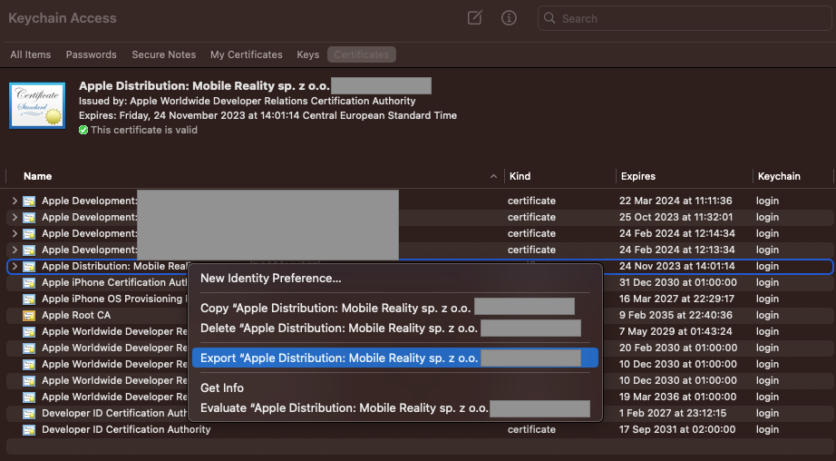Choose Copy "Apple Distribution: Mobile Reality" menu item
The width and height of the screenshot is (836, 461).
(395, 308)
